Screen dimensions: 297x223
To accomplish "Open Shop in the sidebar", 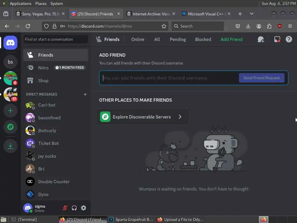I will (x=56, y=81).
